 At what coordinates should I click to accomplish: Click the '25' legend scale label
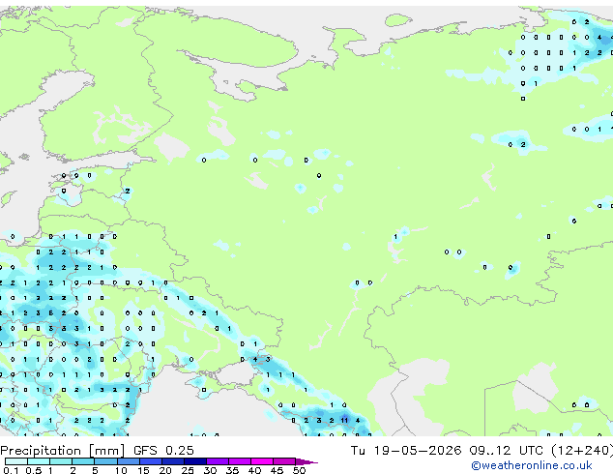(188, 470)
